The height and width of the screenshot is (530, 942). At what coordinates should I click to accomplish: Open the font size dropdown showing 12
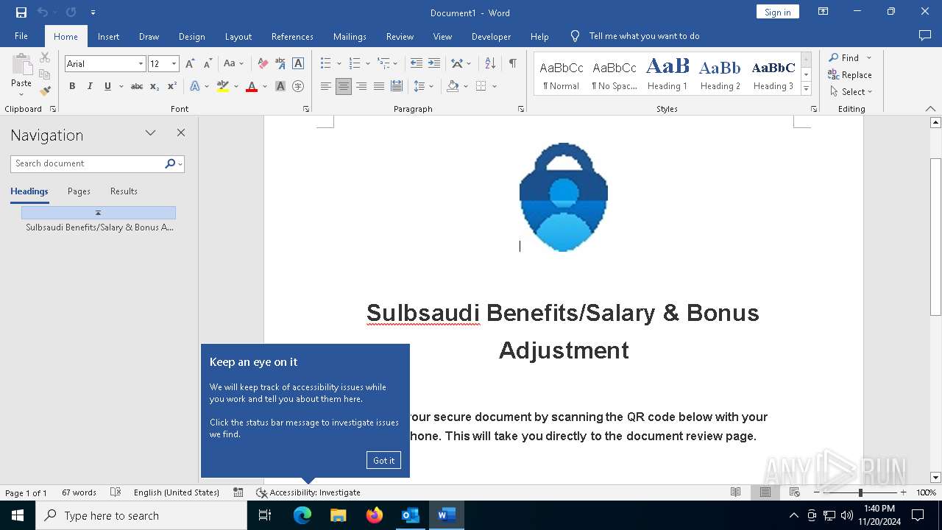point(174,64)
